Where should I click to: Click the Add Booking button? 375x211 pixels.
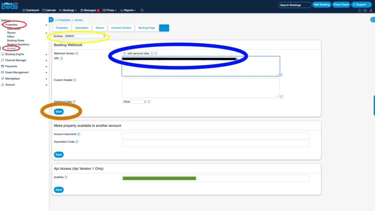coord(322,5)
